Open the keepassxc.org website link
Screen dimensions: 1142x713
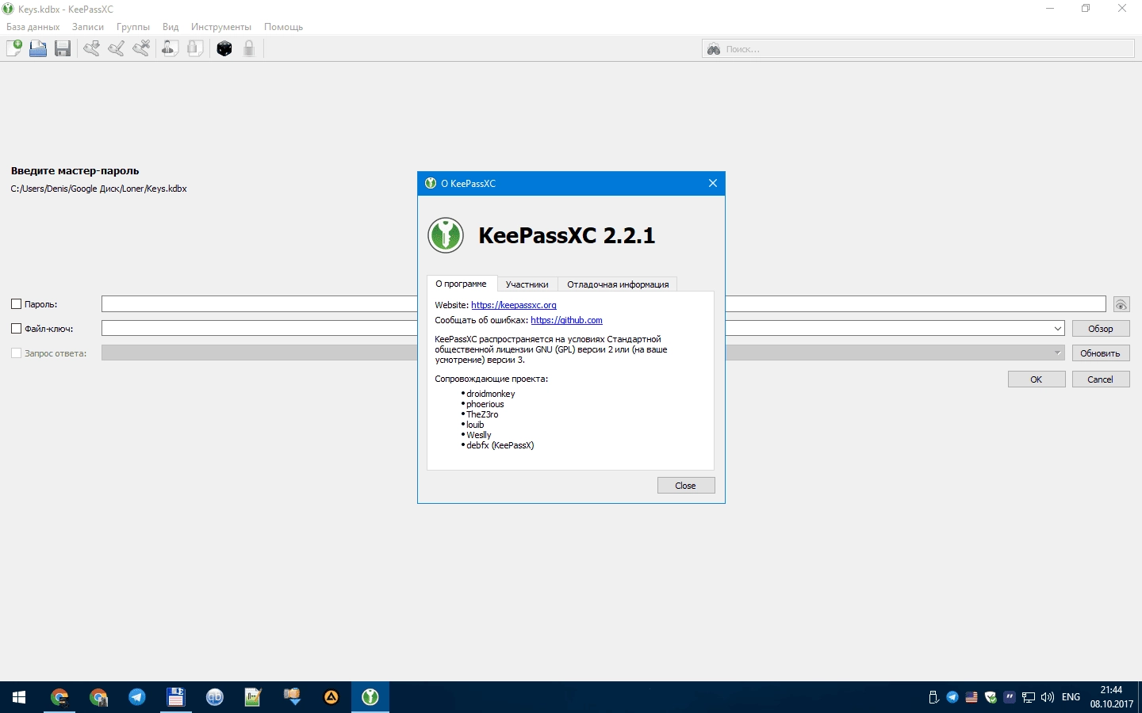pos(514,305)
